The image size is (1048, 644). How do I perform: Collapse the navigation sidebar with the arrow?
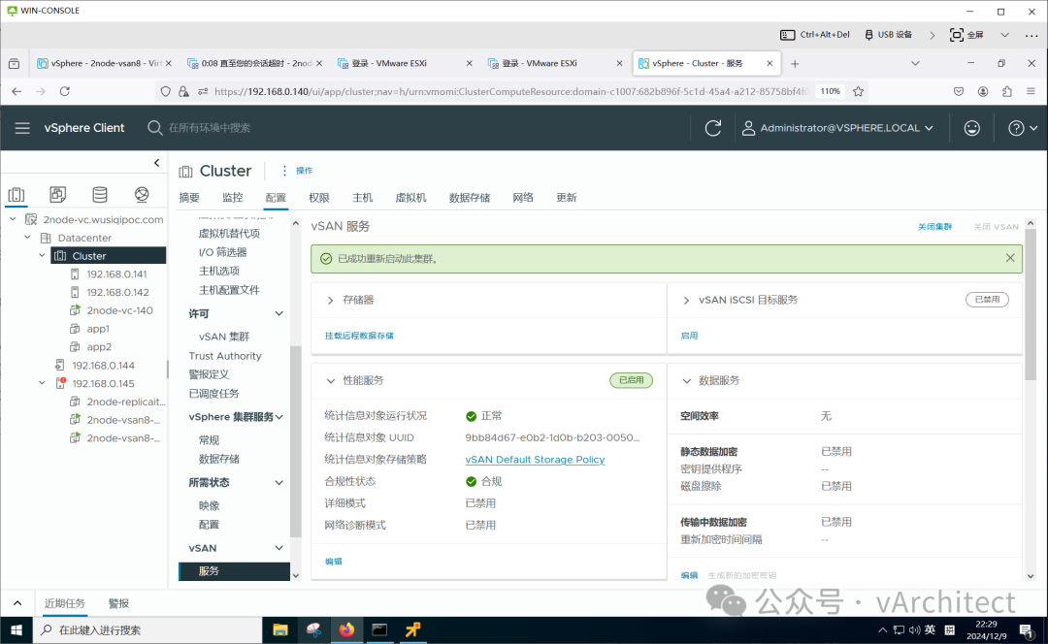point(156,162)
